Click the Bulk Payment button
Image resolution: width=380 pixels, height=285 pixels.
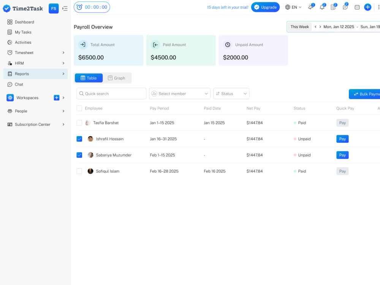pos(364,94)
